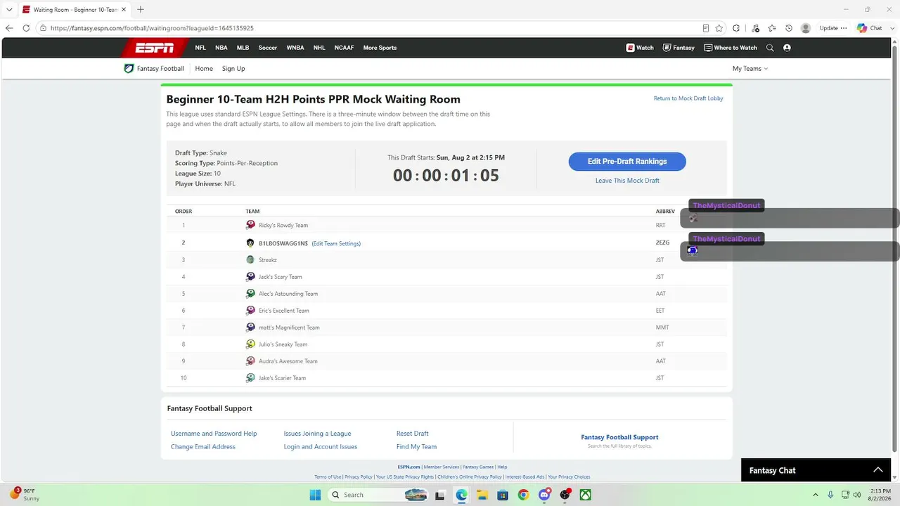Open Edge reader view icon
Screen dimensions: 900x506
click(705, 28)
